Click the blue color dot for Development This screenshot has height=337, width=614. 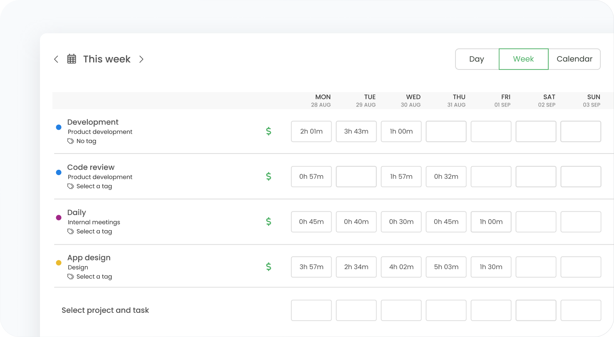59,127
